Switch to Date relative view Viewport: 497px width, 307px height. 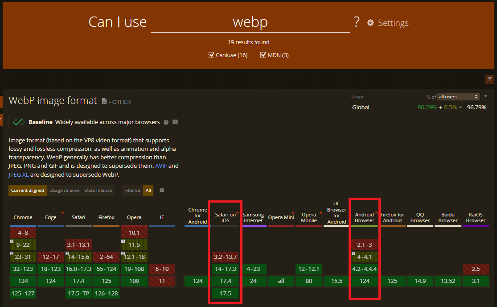pyautogui.click(x=98, y=190)
